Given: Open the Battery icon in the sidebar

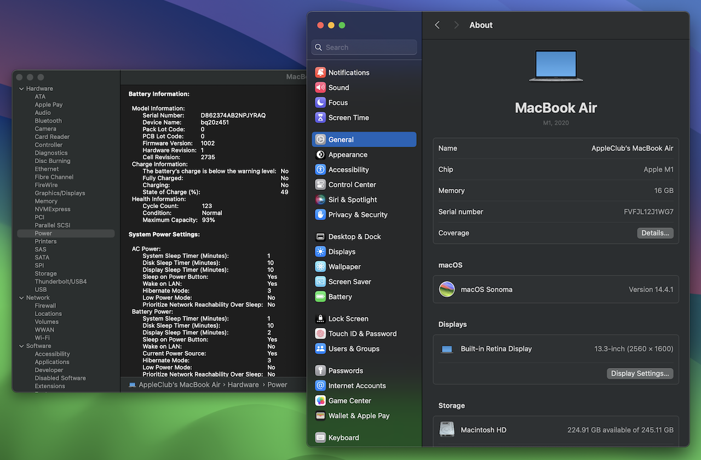Looking at the screenshot, I should pos(320,297).
